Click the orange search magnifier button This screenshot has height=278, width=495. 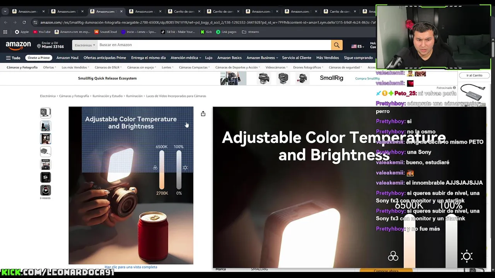point(336,45)
